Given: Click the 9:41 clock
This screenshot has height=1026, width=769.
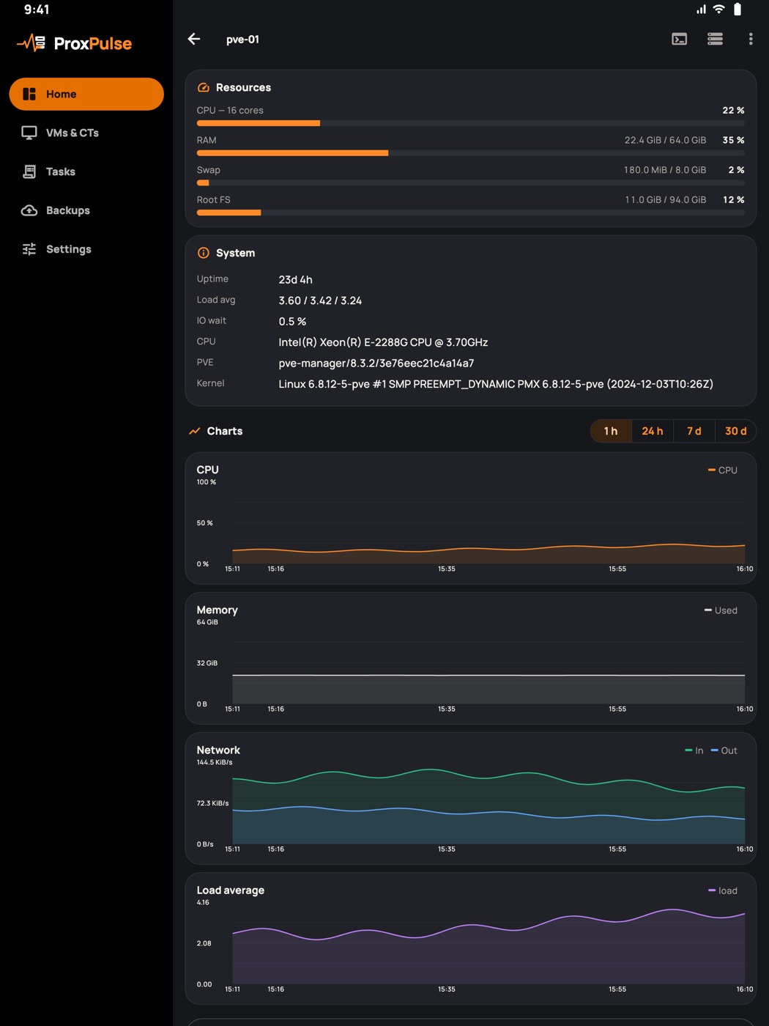Looking at the screenshot, I should pyautogui.click(x=37, y=10).
